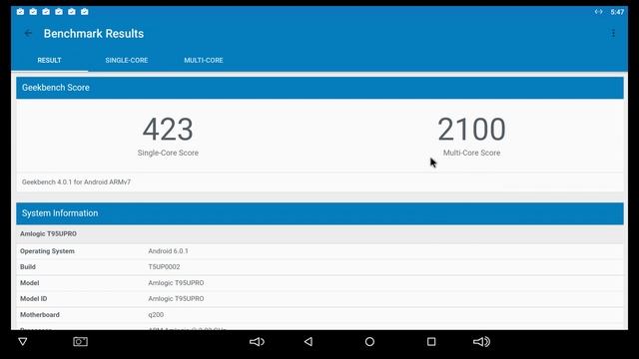
Task: Lower volume with the navigation bar speaker icon
Action: 257,341
